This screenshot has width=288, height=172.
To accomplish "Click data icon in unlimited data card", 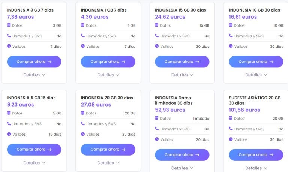I will coord(157,118).
